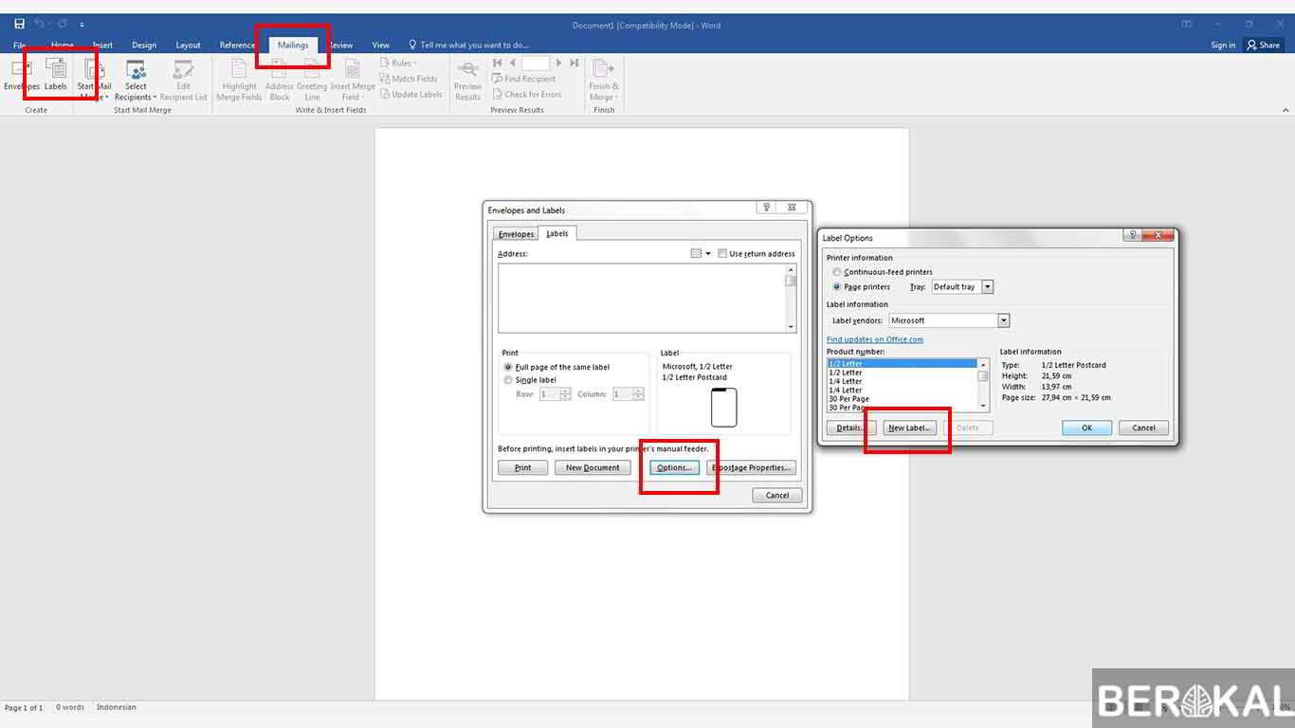1295x728 pixels.
Task: Click the Envelopes icon in Create group
Action: coord(21,76)
